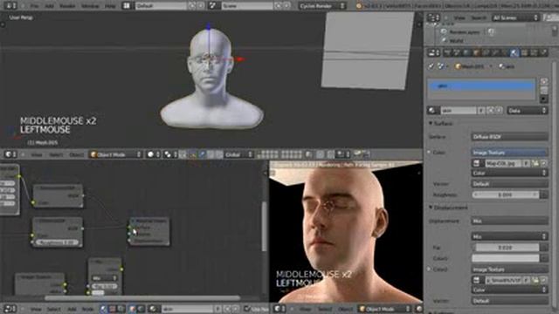Open the outliner View menu
The width and height of the screenshot is (559, 314).
coord(459,17)
